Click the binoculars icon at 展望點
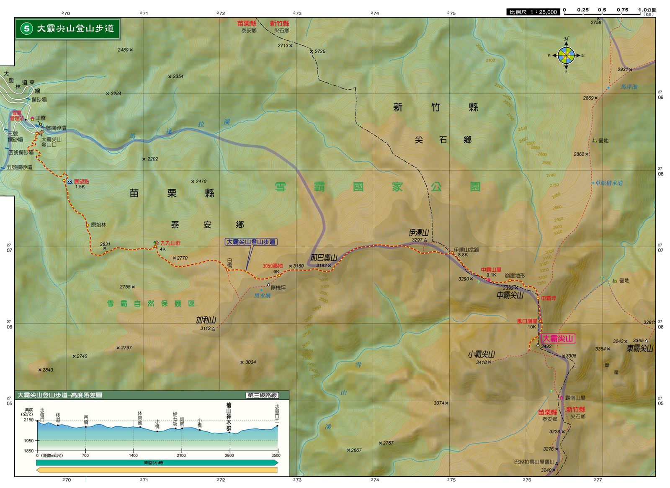The width and height of the screenshot is (670, 488). [x=69, y=181]
